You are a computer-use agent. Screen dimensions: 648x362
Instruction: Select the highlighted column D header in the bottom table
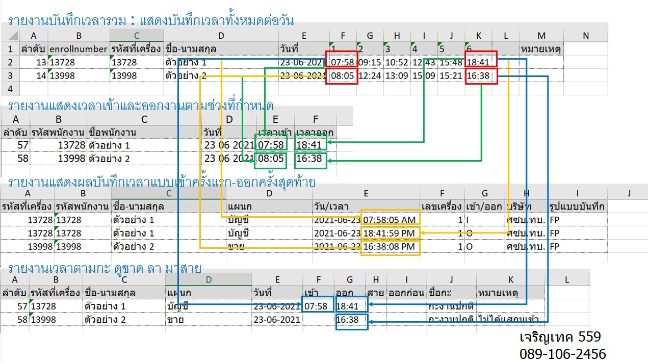tap(209, 279)
